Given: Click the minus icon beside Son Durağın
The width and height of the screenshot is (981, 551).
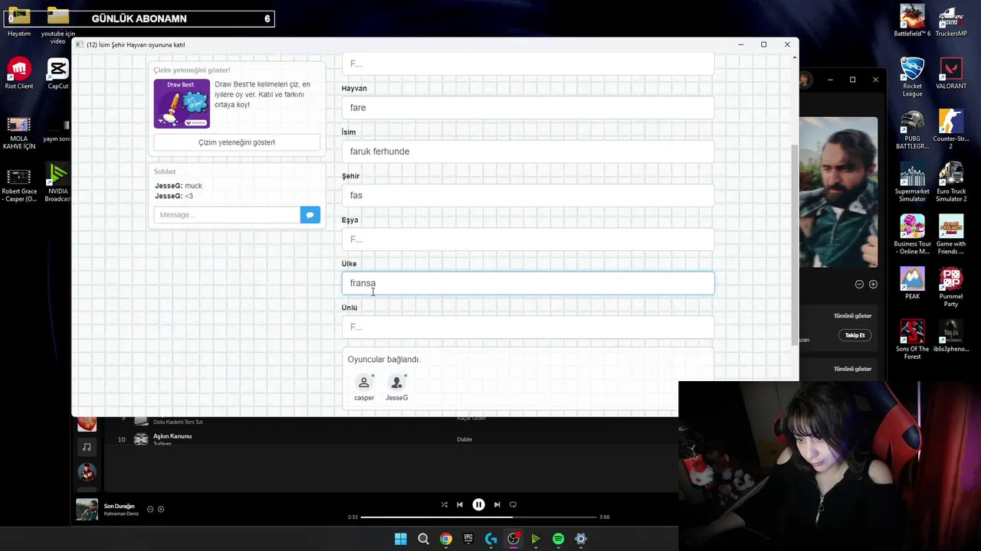Looking at the screenshot, I should coord(150,509).
